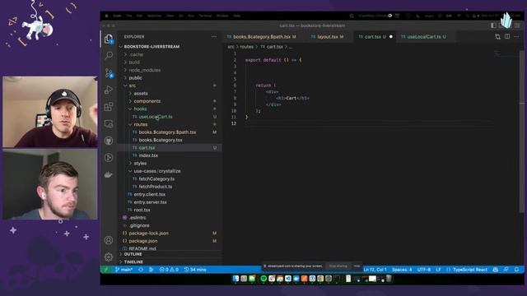Open Trash from the Dock
The image size is (527, 296).
pos(389,279)
